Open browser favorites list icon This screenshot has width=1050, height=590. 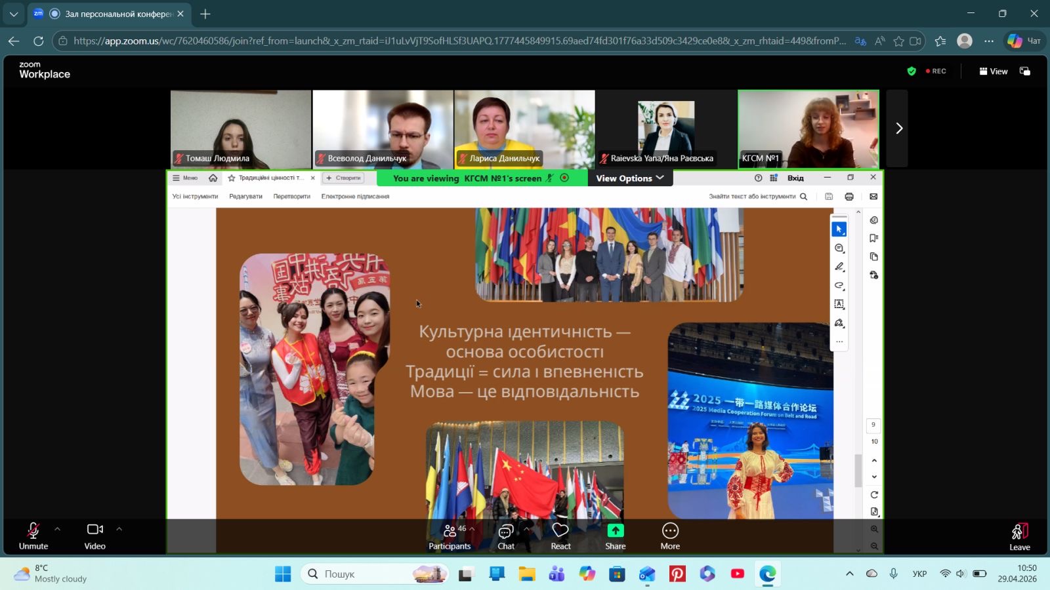(x=940, y=41)
